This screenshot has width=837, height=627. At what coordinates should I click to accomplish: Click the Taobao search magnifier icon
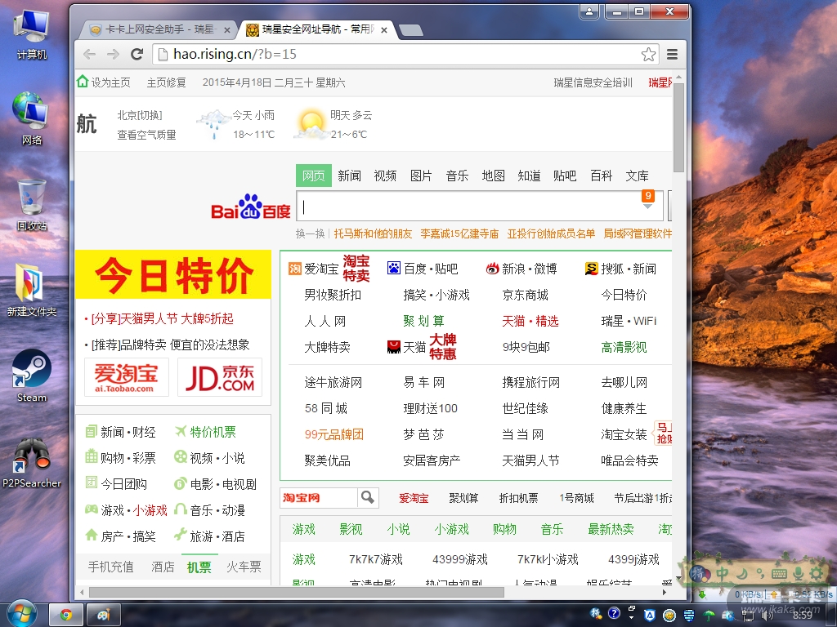[368, 497]
